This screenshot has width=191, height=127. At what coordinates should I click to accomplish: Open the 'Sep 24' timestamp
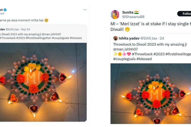click(25, 29)
